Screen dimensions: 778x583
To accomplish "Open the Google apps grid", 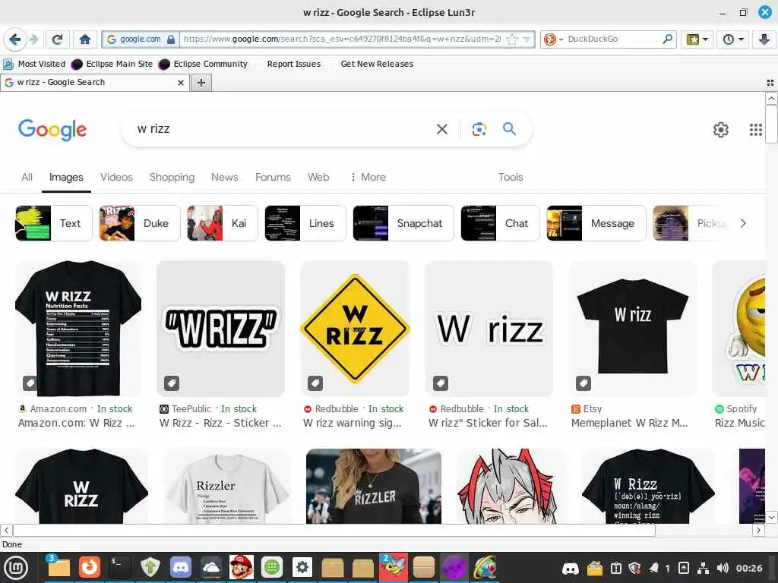I will (755, 130).
